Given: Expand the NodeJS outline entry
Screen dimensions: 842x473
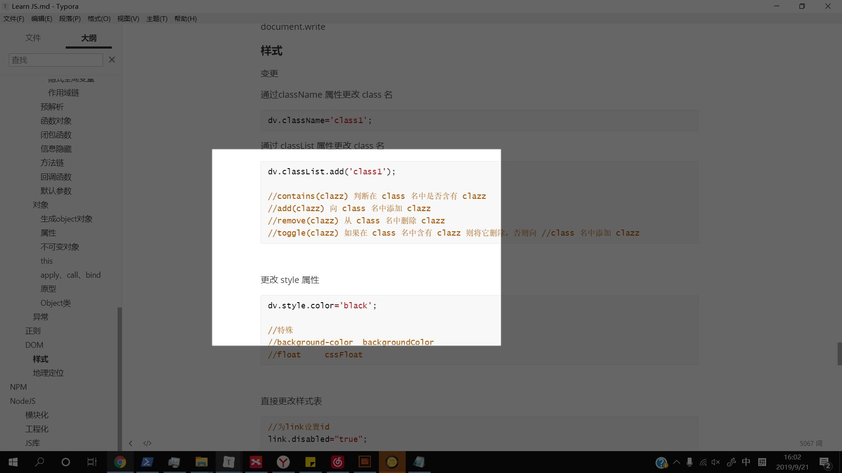Looking at the screenshot, I should 23,401.
